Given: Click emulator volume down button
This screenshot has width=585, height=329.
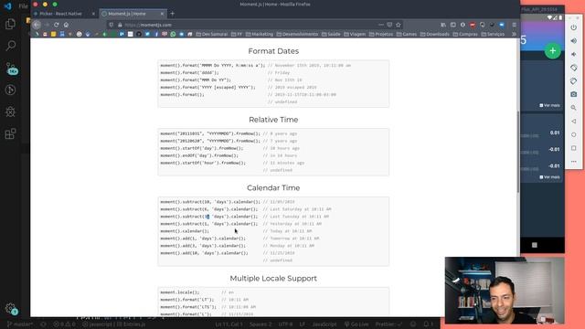Looking at the screenshot, I should coord(574,55).
